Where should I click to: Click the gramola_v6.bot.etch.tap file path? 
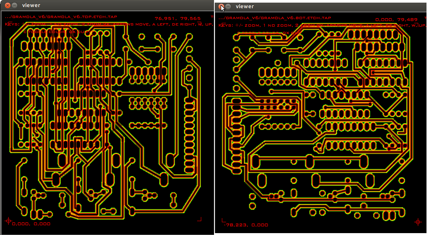coord(275,18)
